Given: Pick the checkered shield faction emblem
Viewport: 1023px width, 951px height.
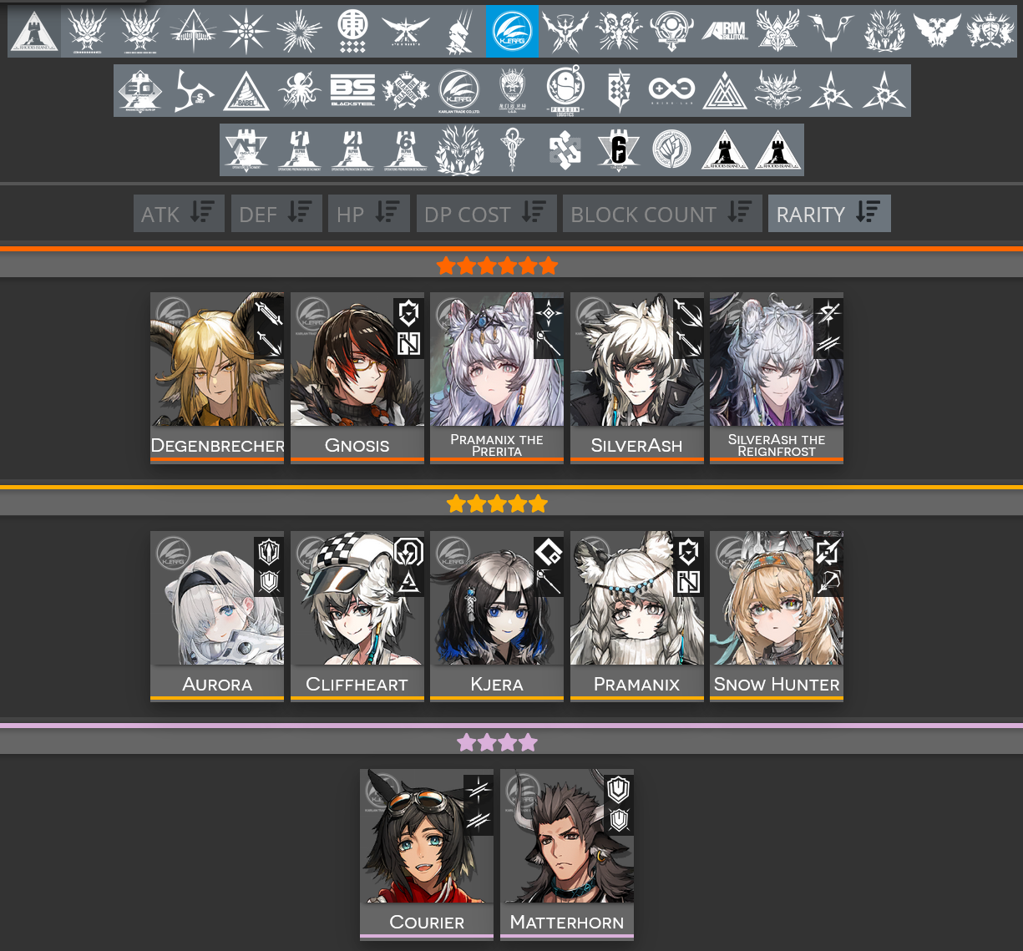Looking at the screenshot, I should [x=618, y=90].
